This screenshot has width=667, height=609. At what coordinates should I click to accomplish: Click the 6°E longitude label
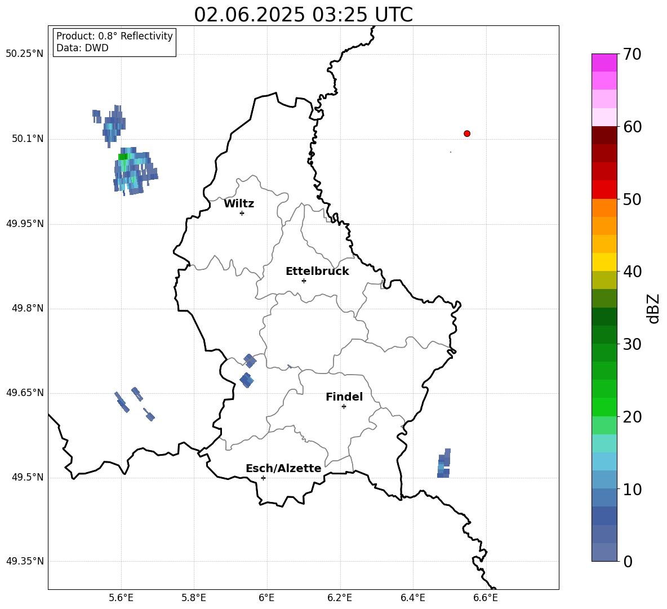click(266, 598)
